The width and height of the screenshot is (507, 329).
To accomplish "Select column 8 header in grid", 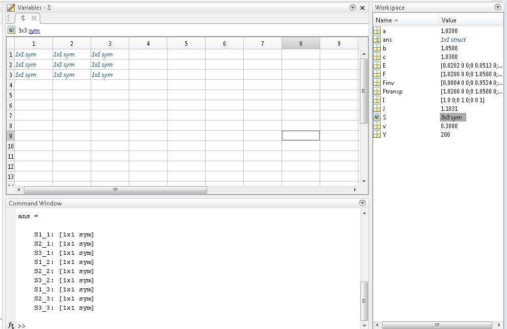I will pos(300,44).
